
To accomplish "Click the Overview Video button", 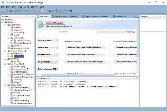I will 47,40.
